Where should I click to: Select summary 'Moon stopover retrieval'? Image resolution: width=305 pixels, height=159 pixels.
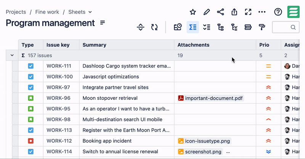tap(110, 98)
